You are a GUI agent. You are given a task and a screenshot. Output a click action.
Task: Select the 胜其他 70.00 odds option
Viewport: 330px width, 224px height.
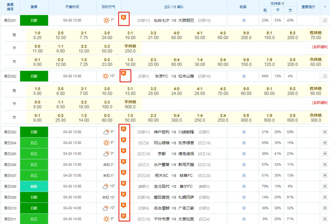click(315, 34)
